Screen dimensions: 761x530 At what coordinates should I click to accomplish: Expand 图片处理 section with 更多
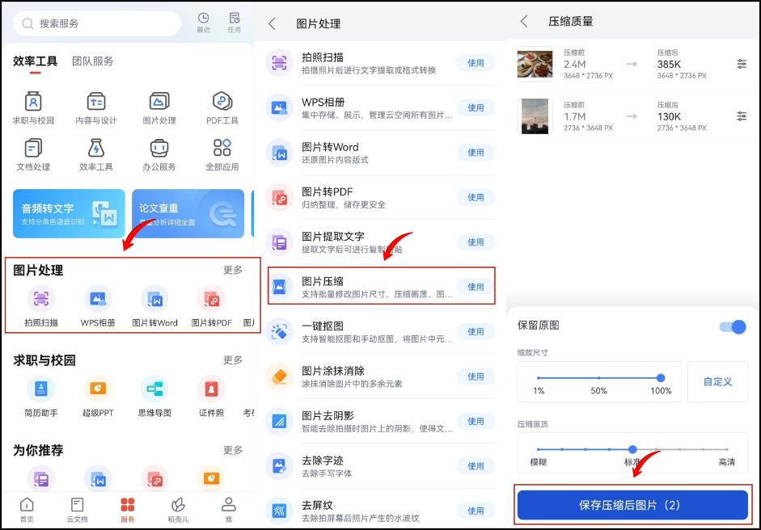click(233, 270)
